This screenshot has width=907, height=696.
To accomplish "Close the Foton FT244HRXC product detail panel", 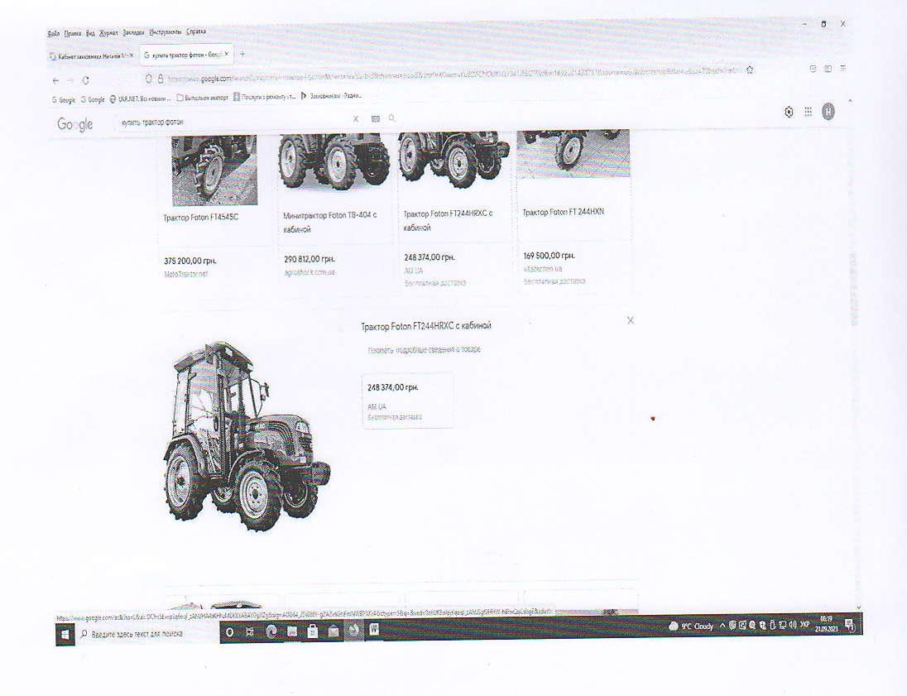I will pos(631,320).
